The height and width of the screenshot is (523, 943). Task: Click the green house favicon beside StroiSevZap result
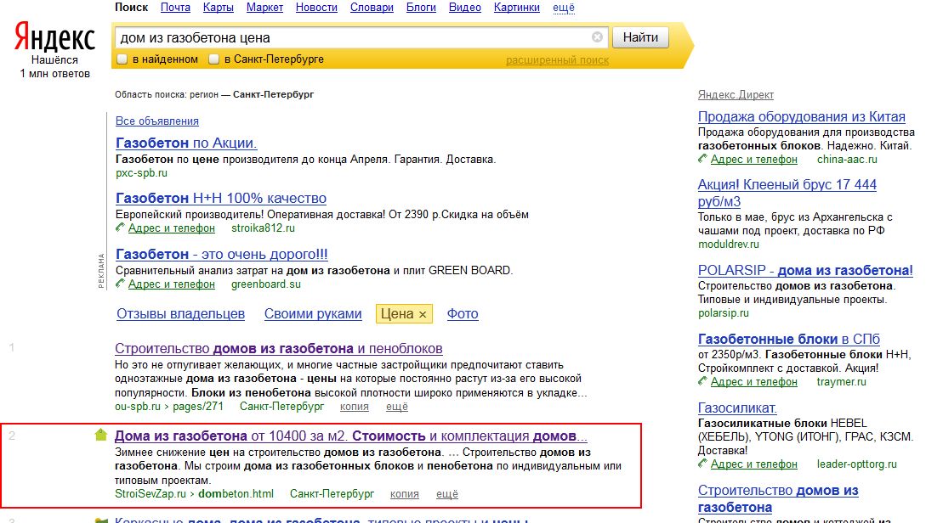(101, 435)
